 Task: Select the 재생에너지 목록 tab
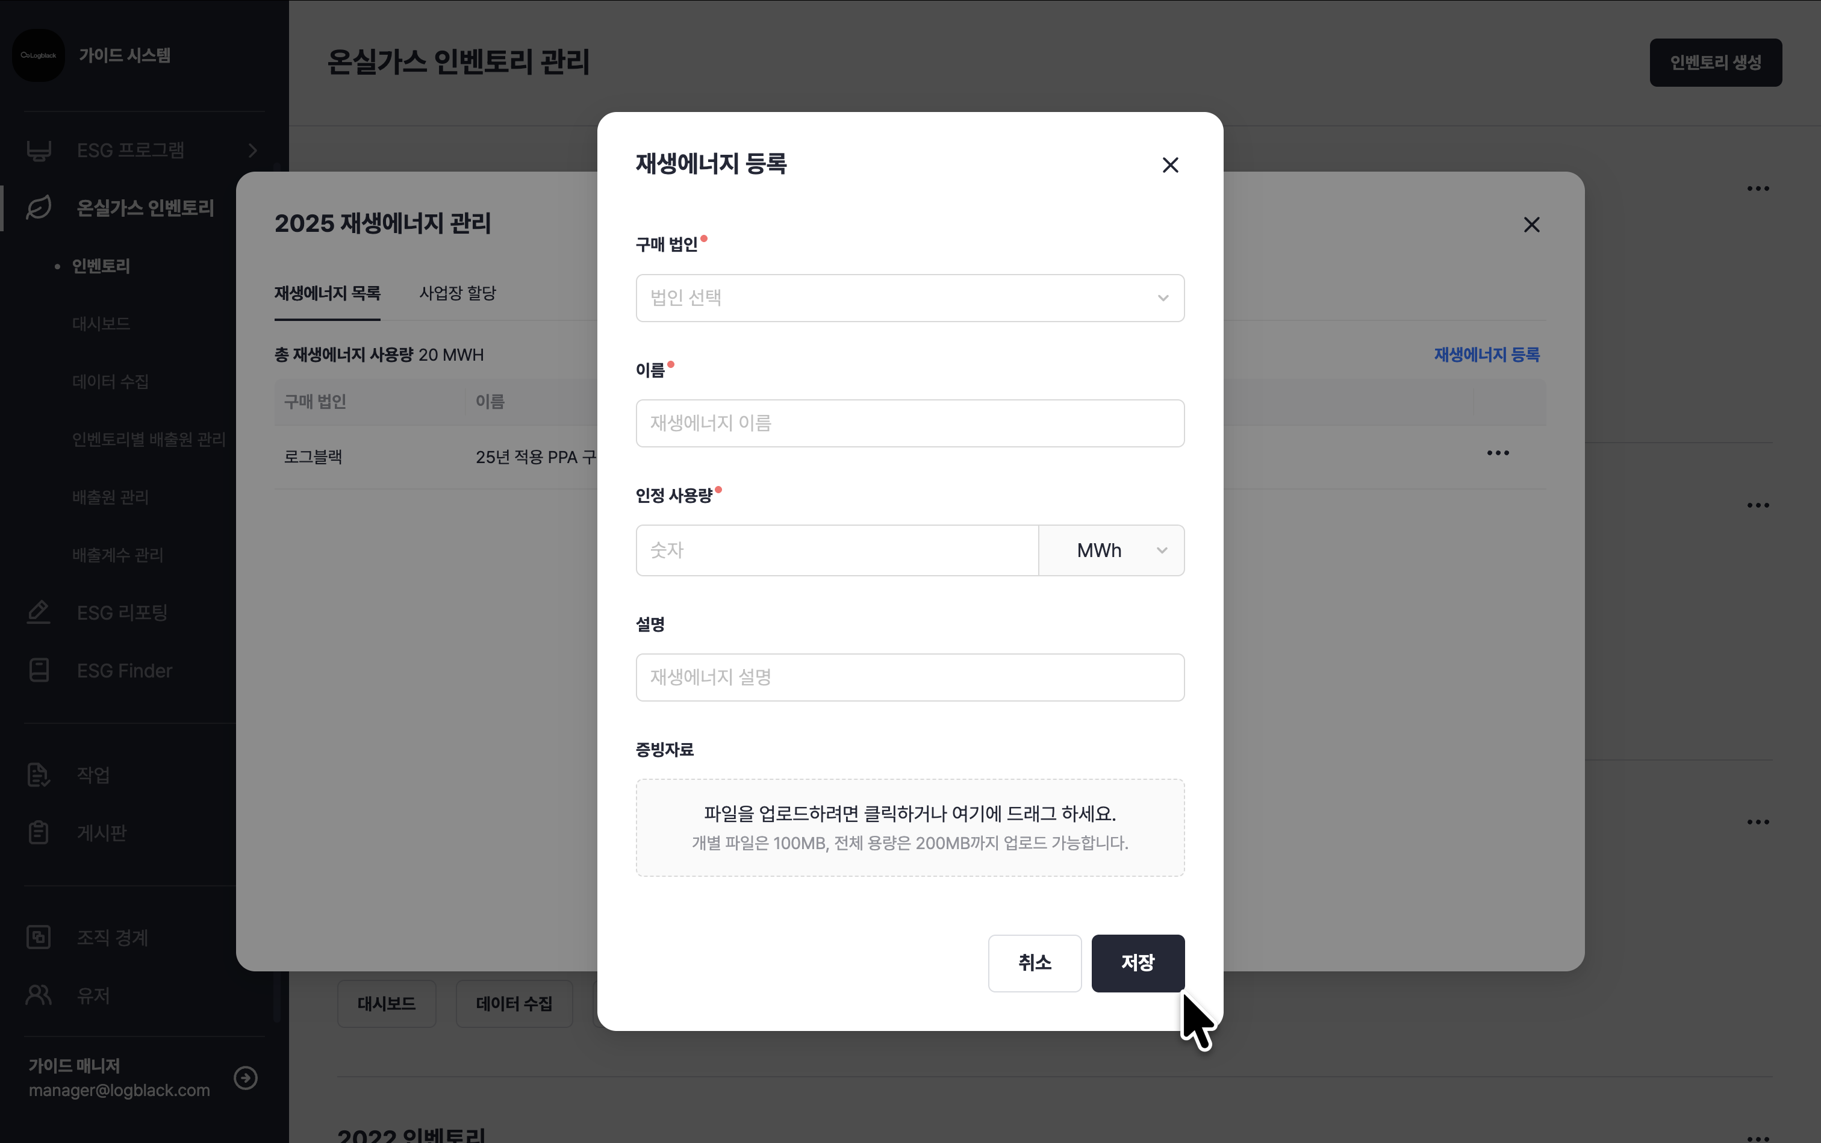coord(328,293)
